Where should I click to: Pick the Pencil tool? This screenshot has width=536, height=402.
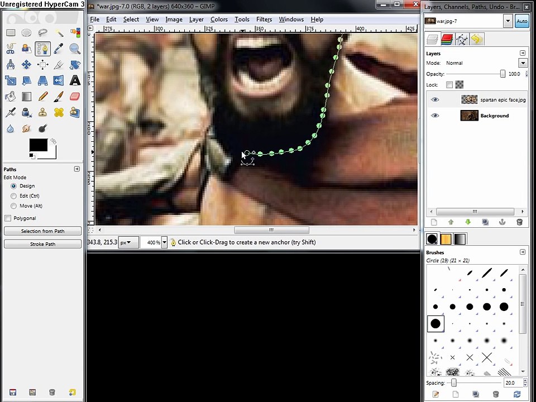pyautogui.click(x=42, y=97)
